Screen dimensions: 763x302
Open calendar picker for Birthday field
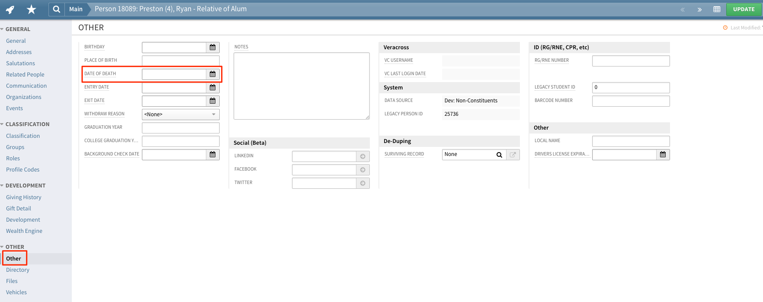point(212,47)
